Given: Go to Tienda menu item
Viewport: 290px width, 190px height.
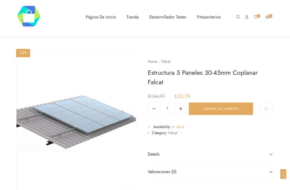Looking at the screenshot, I should click(x=132, y=17).
